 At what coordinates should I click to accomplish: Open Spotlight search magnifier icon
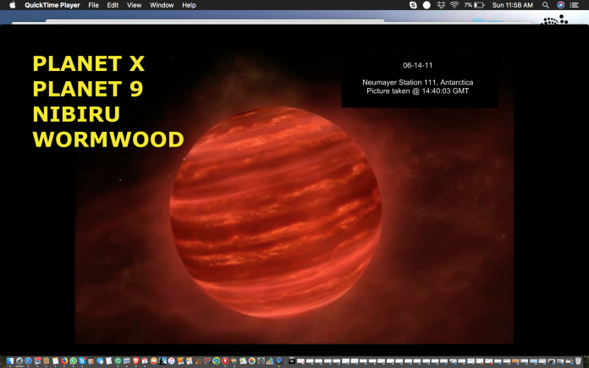tap(546, 5)
